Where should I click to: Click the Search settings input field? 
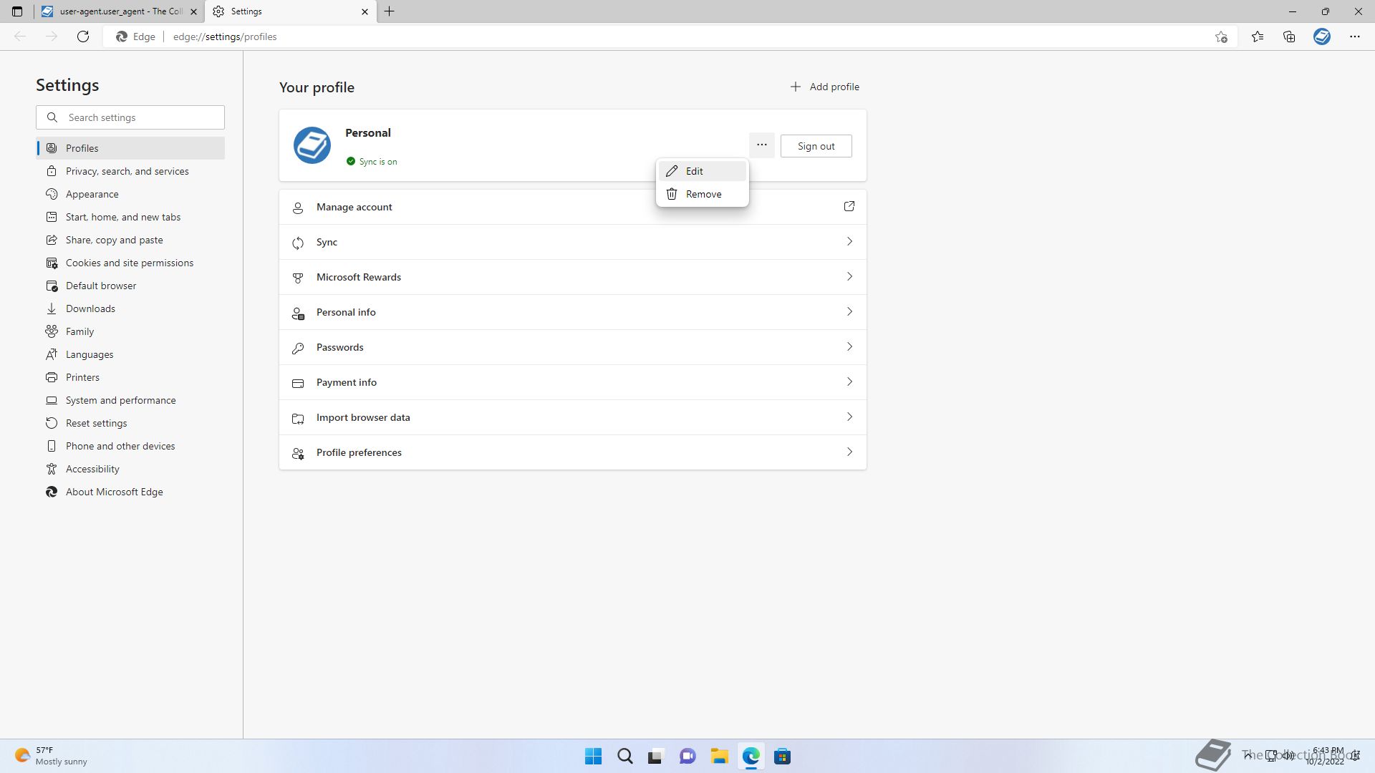click(140, 117)
